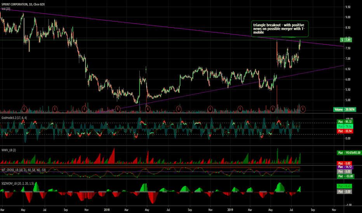Click the -1.00 SQZMOM scale value

(349, 205)
